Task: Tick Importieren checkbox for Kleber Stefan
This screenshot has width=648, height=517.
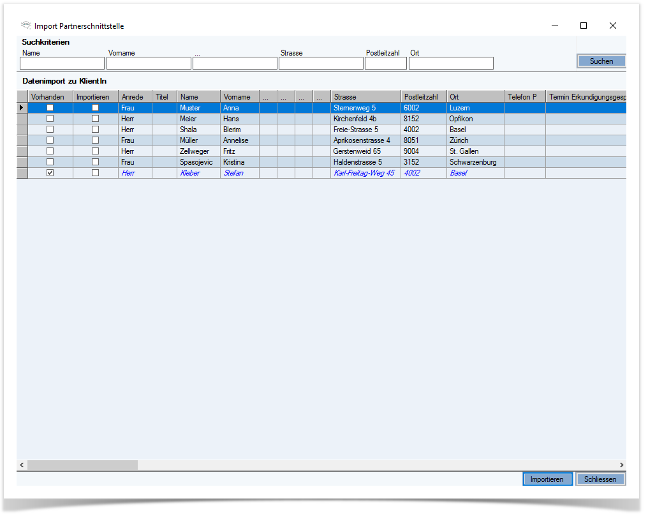Action: (96, 173)
